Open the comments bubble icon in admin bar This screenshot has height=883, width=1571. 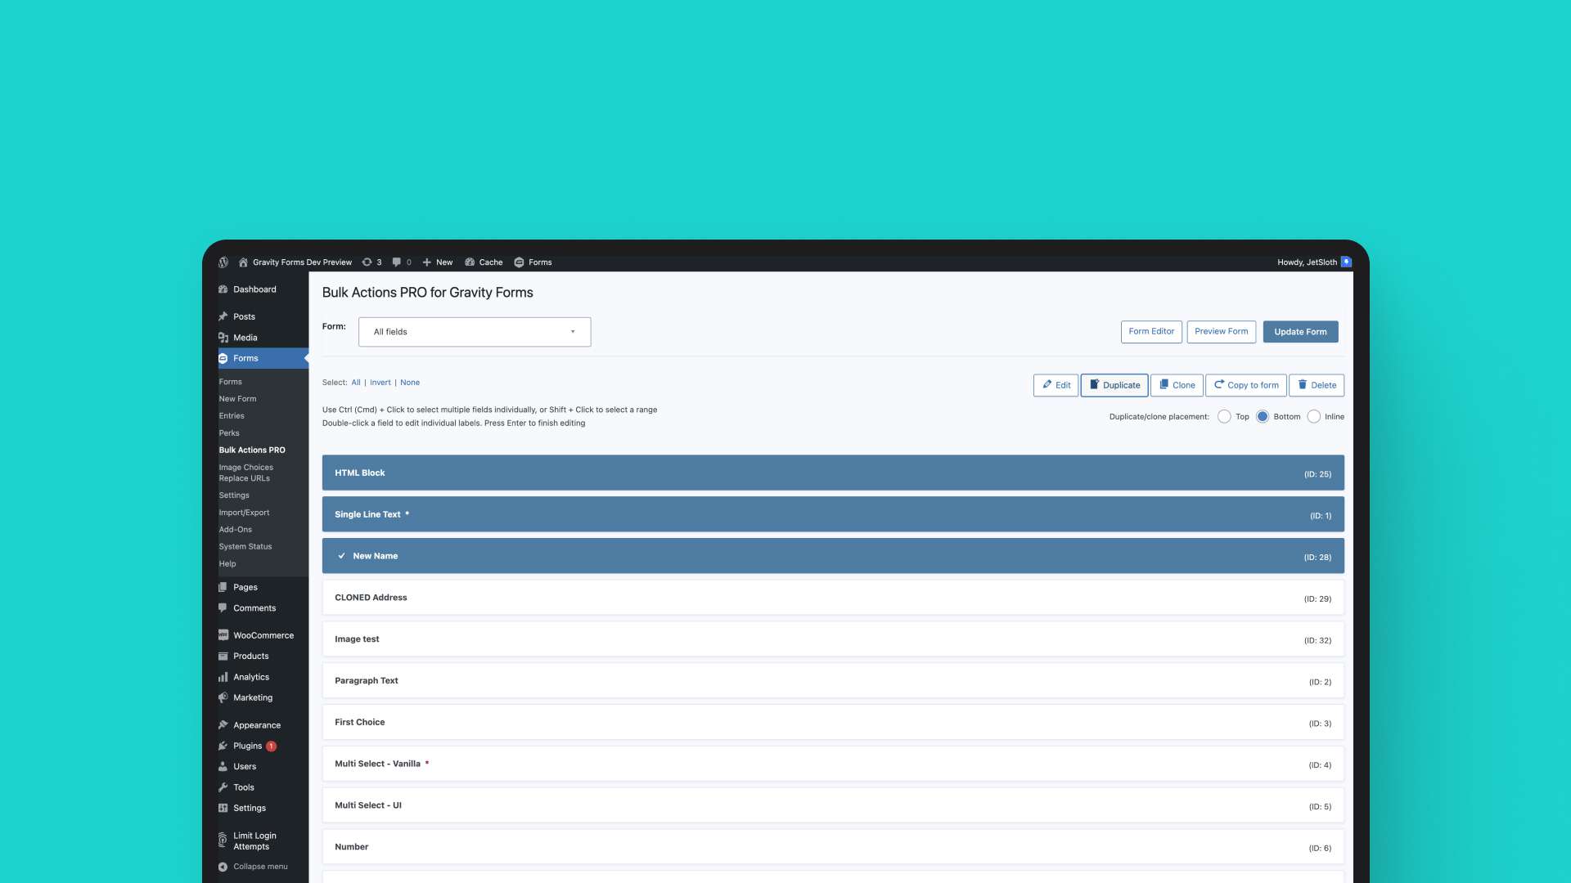coord(397,262)
